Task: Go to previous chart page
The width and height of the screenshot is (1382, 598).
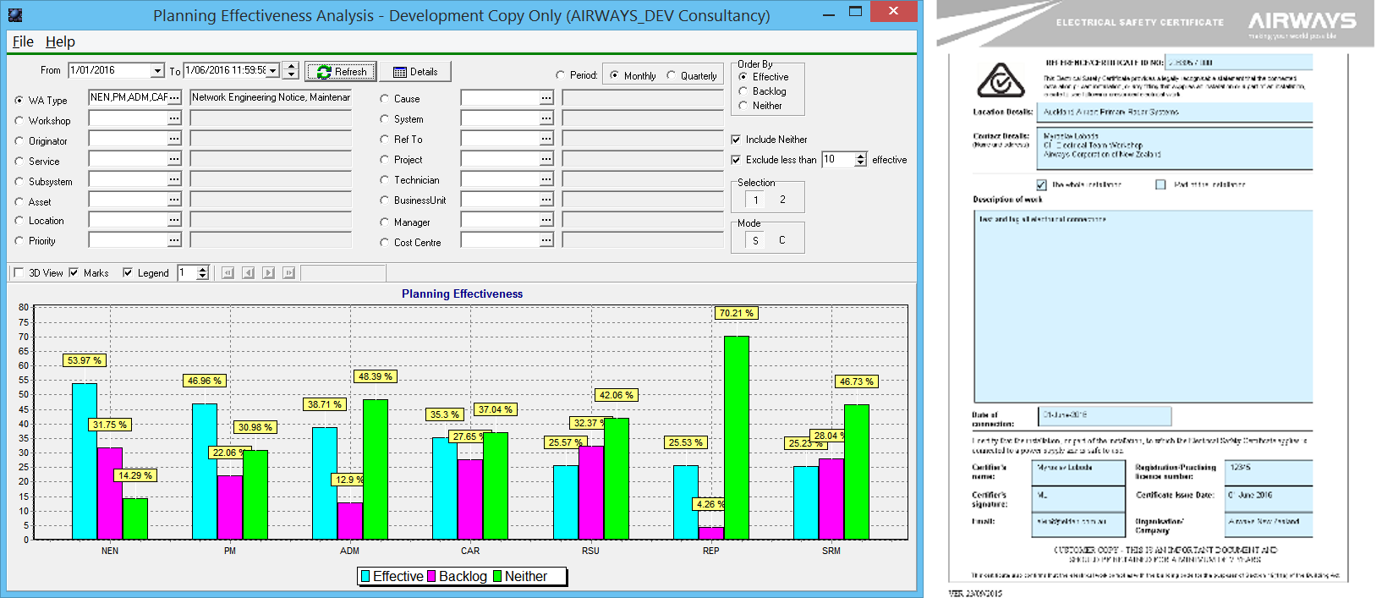Action: point(248,272)
